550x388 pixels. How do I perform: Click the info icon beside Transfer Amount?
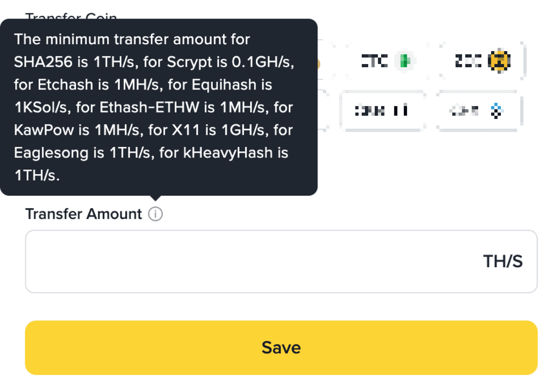155,214
